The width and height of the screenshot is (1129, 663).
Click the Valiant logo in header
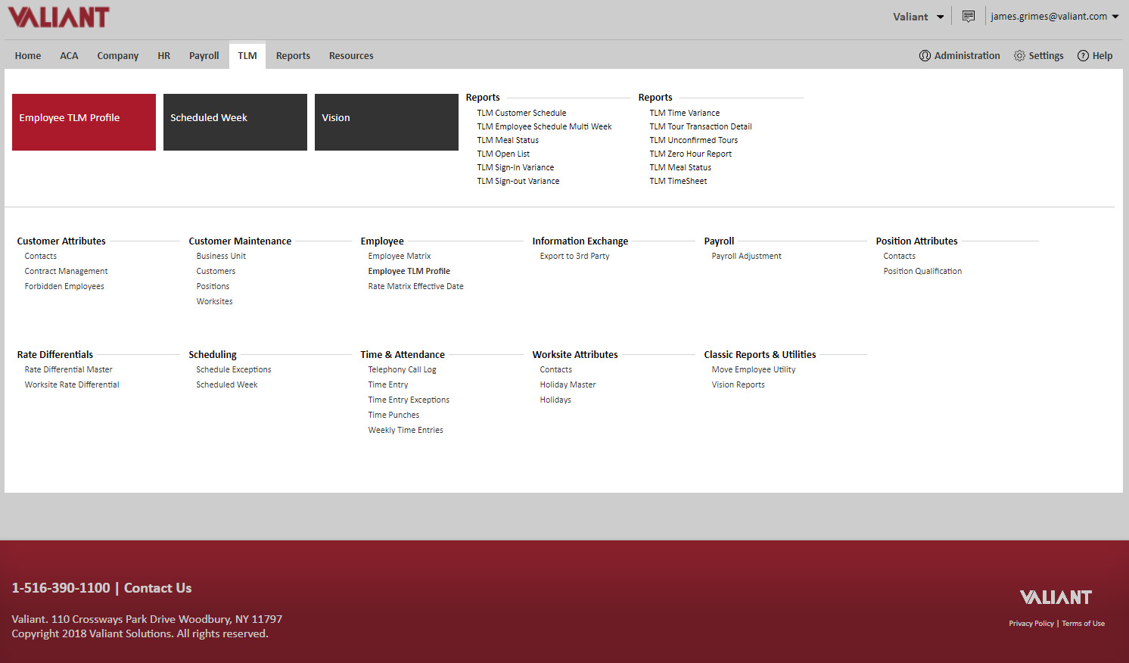[x=59, y=17]
